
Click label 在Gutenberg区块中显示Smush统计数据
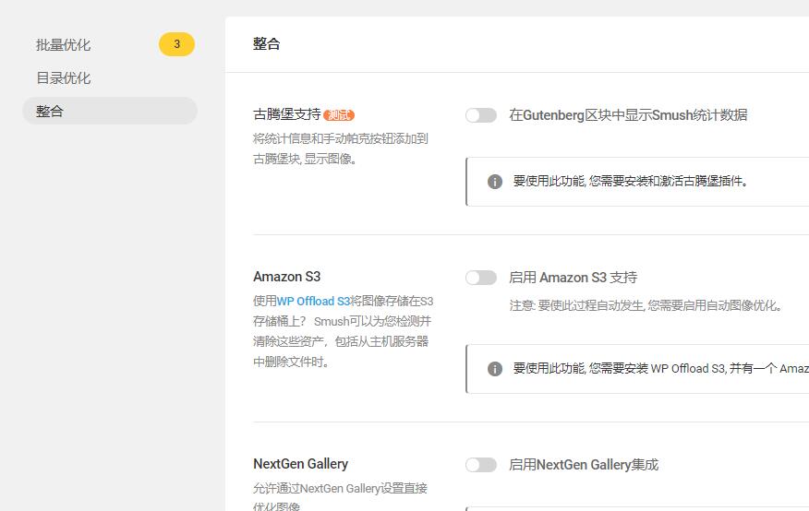pyautogui.click(x=628, y=115)
